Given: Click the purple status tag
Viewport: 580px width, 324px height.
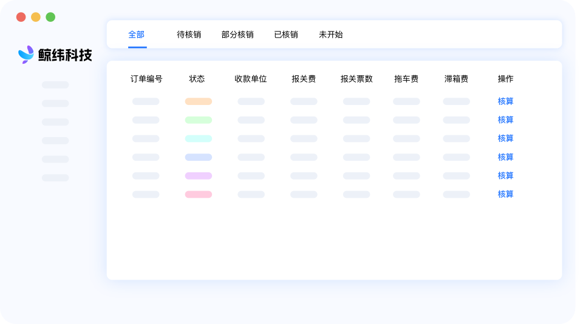Looking at the screenshot, I should [198, 176].
